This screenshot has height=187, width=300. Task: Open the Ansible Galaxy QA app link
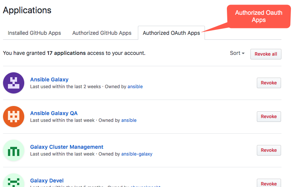[x=54, y=113]
